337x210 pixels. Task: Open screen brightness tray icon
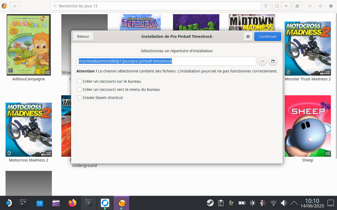point(252,203)
